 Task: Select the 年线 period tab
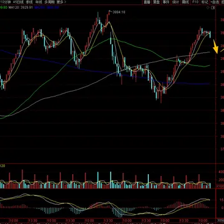click(39, 2)
